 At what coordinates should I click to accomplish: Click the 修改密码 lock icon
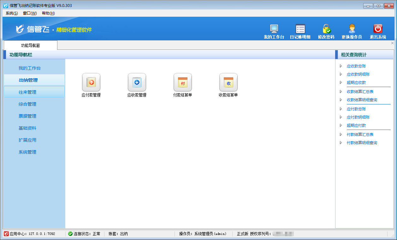pyautogui.click(x=326, y=29)
